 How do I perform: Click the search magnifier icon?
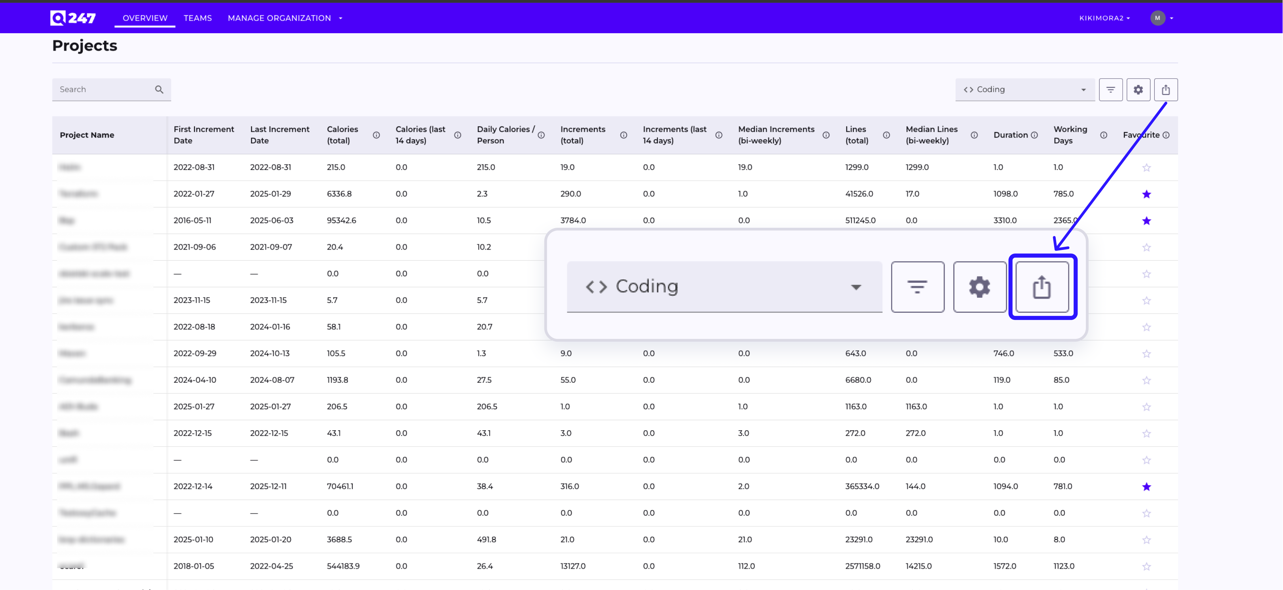(x=159, y=89)
